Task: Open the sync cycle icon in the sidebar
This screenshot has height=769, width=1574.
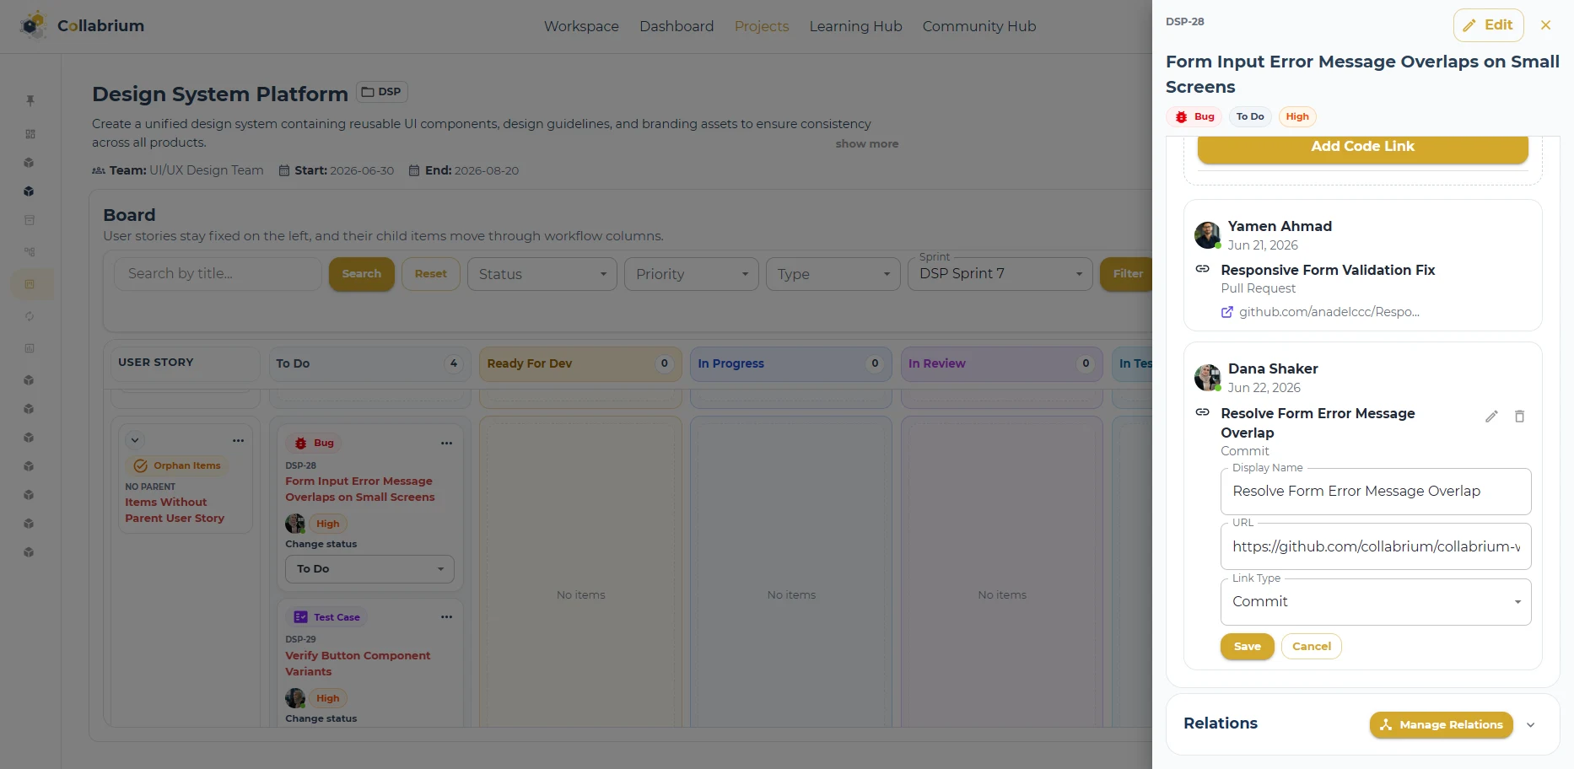Action: coord(30,316)
